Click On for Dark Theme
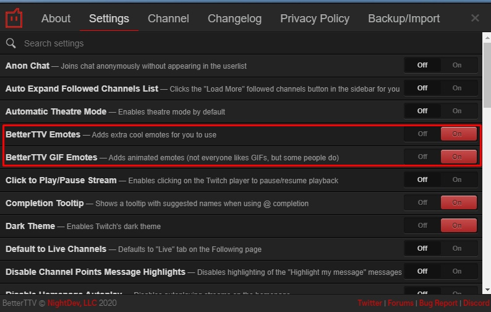Viewport: 491px width, 312px height. pos(459,225)
